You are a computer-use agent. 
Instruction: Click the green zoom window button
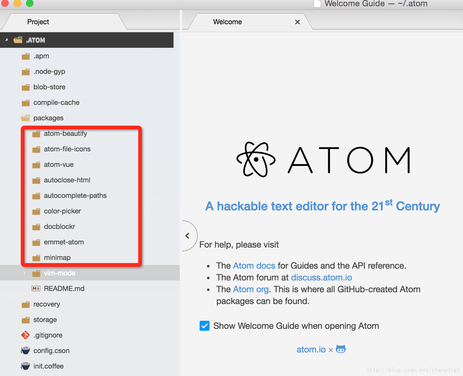pyautogui.click(x=29, y=3)
